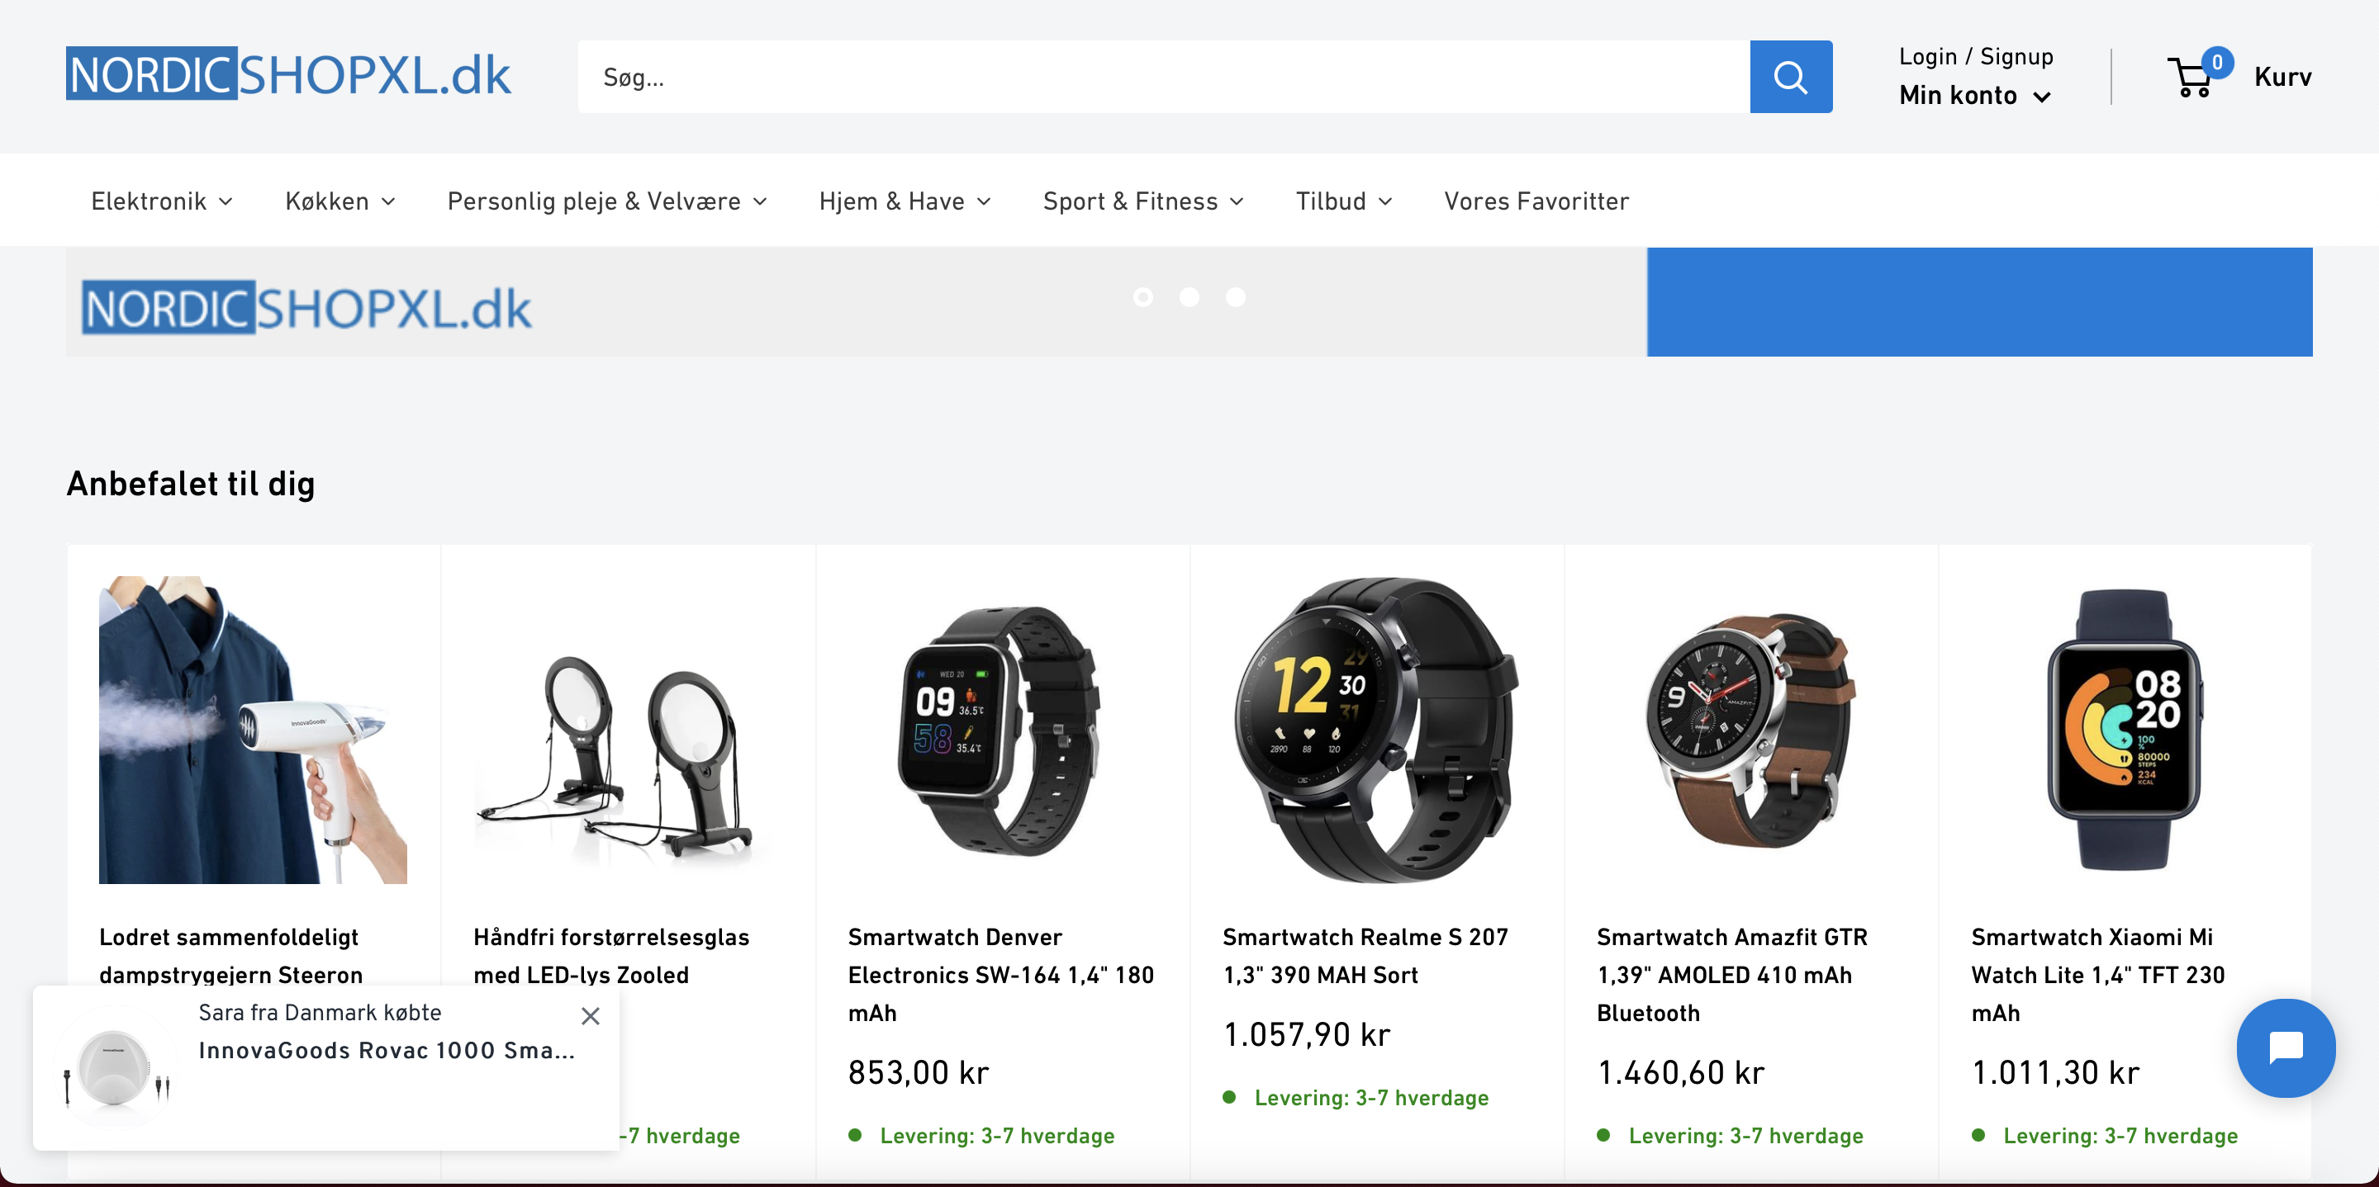Click into the Søg search field

pos(1163,77)
